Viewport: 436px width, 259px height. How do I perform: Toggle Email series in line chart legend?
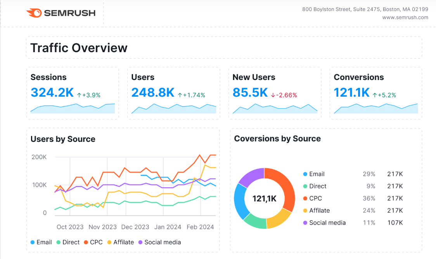41,242
